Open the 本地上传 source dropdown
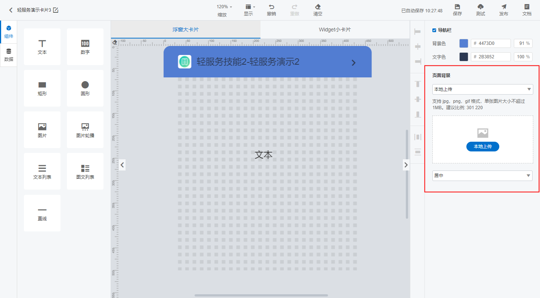540x298 pixels. click(482, 89)
